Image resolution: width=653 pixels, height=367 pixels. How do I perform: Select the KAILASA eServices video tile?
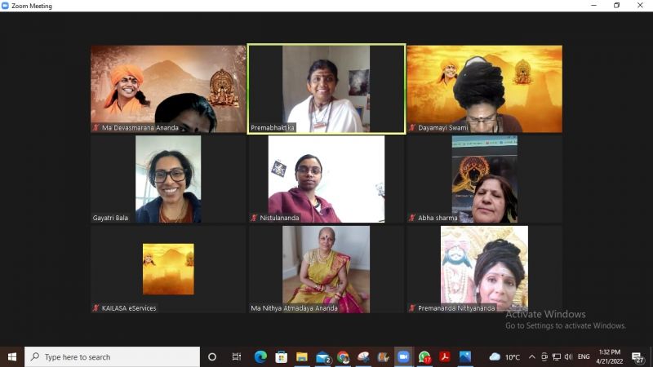pyautogui.click(x=168, y=269)
